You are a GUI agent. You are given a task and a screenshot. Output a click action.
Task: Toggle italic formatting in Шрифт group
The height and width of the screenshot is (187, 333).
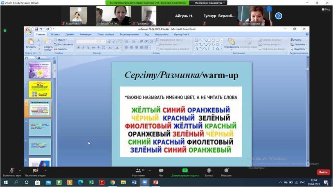click(x=83, y=48)
